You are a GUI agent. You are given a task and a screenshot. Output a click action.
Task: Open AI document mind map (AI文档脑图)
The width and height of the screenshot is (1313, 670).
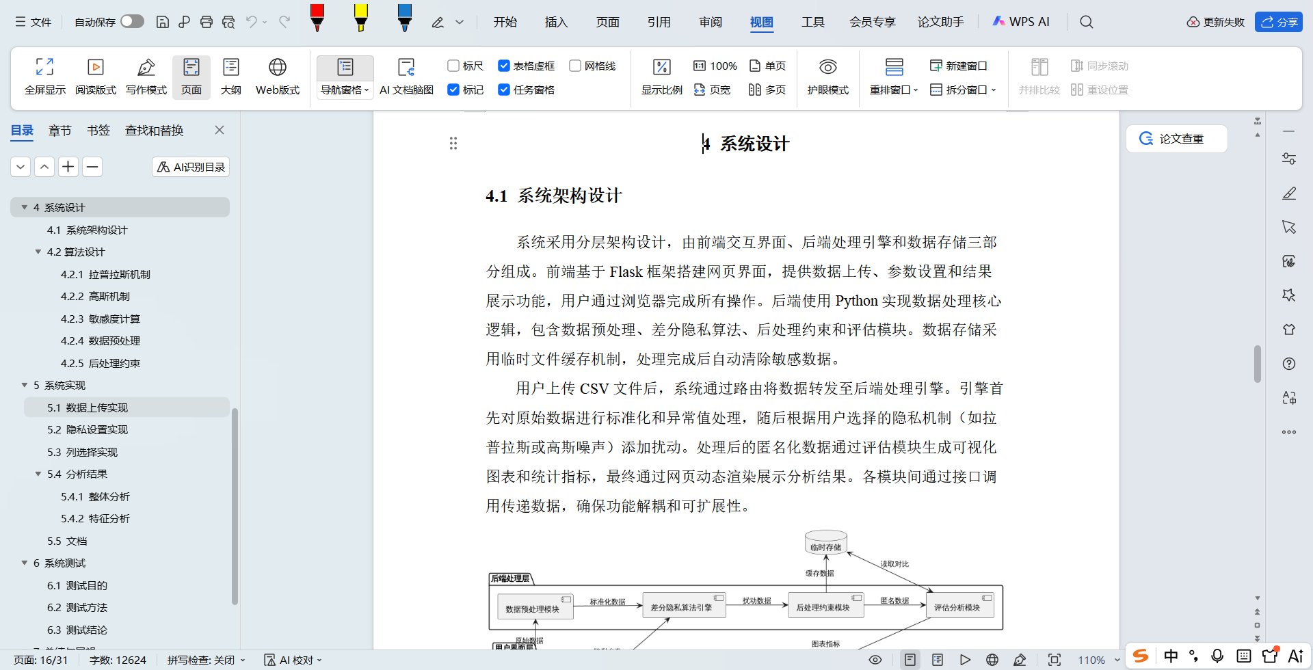tap(406, 77)
